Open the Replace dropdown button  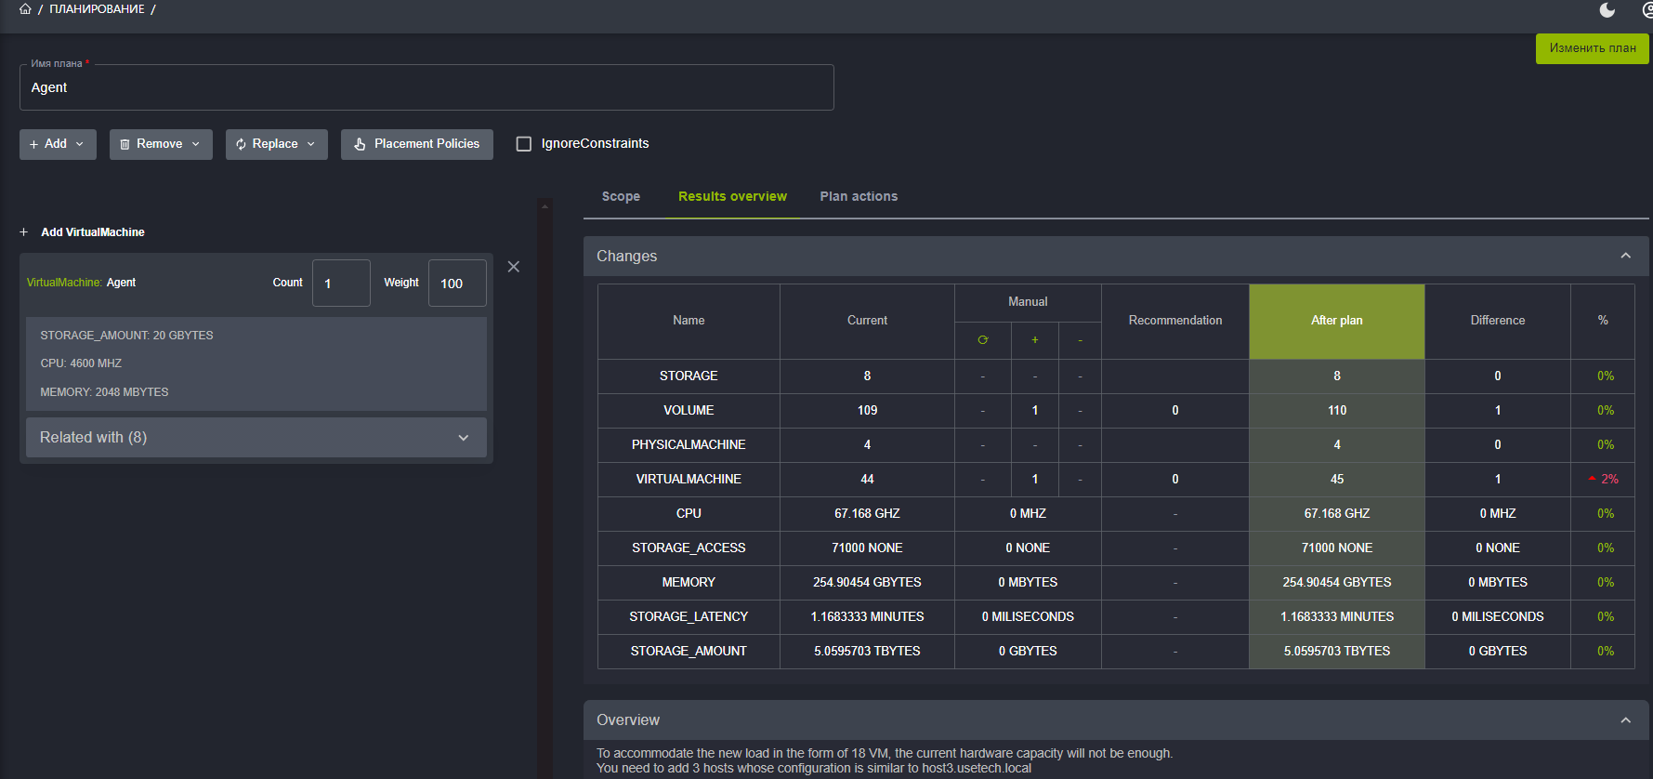pos(276,144)
